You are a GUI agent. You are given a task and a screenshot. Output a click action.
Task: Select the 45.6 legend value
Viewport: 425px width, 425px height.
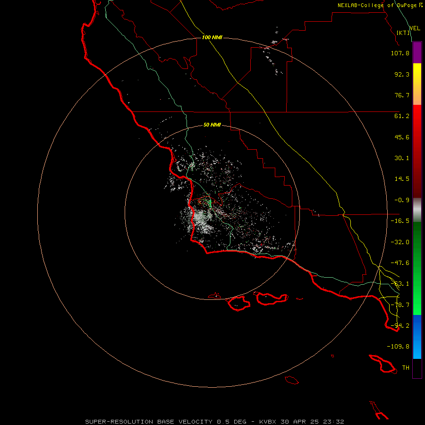[x=402, y=137]
